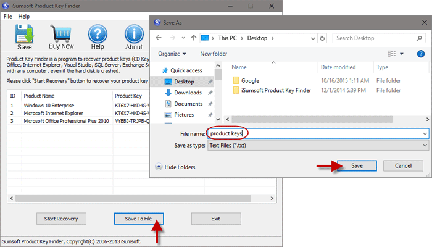Click pin icon next to Downloads
Image resolution: width=432 pixels, height=247 pixels.
click(x=210, y=93)
